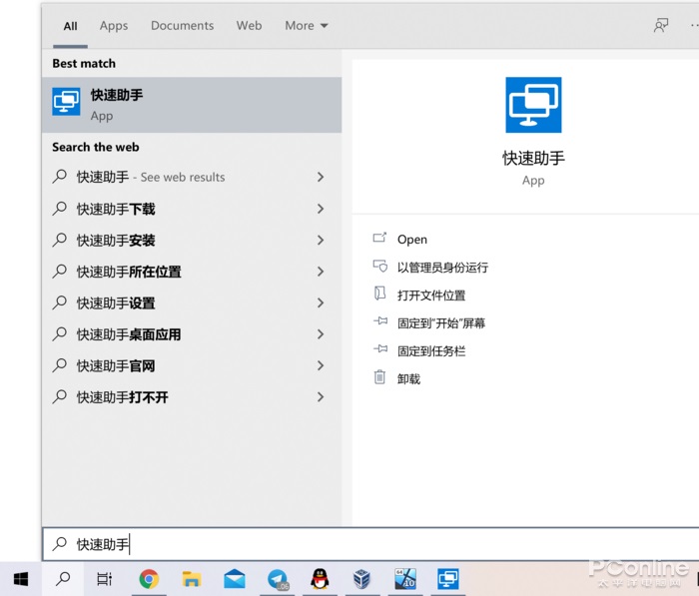Click the taskbar search magnifier
The width and height of the screenshot is (699, 596).
click(63, 579)
